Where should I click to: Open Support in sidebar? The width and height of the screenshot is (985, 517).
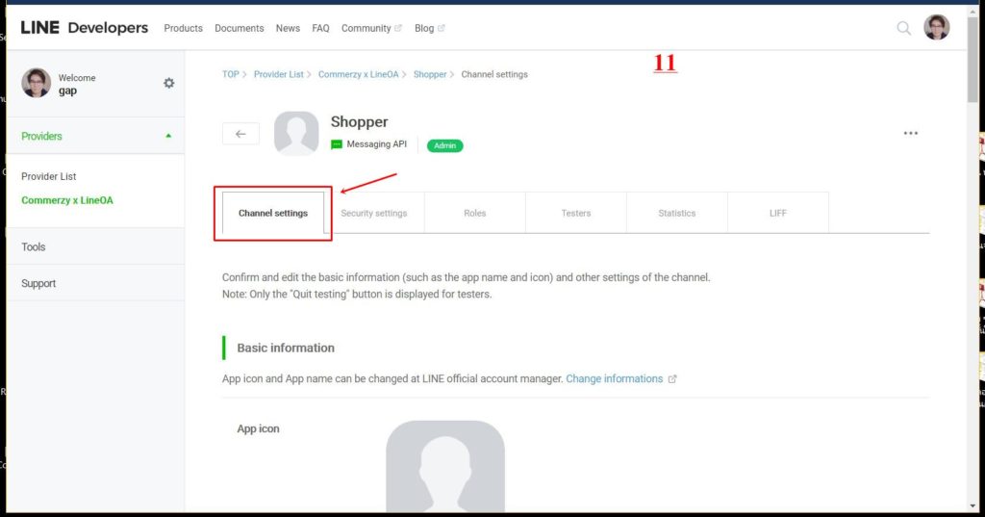(38, 284)
